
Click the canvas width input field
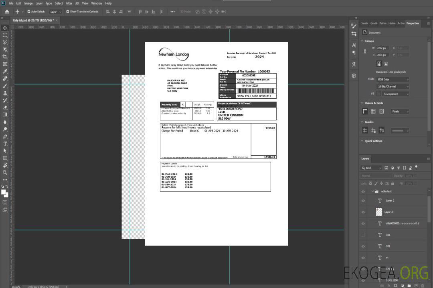(382, 48)
